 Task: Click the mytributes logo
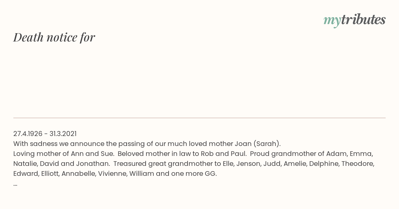(354, 20)
